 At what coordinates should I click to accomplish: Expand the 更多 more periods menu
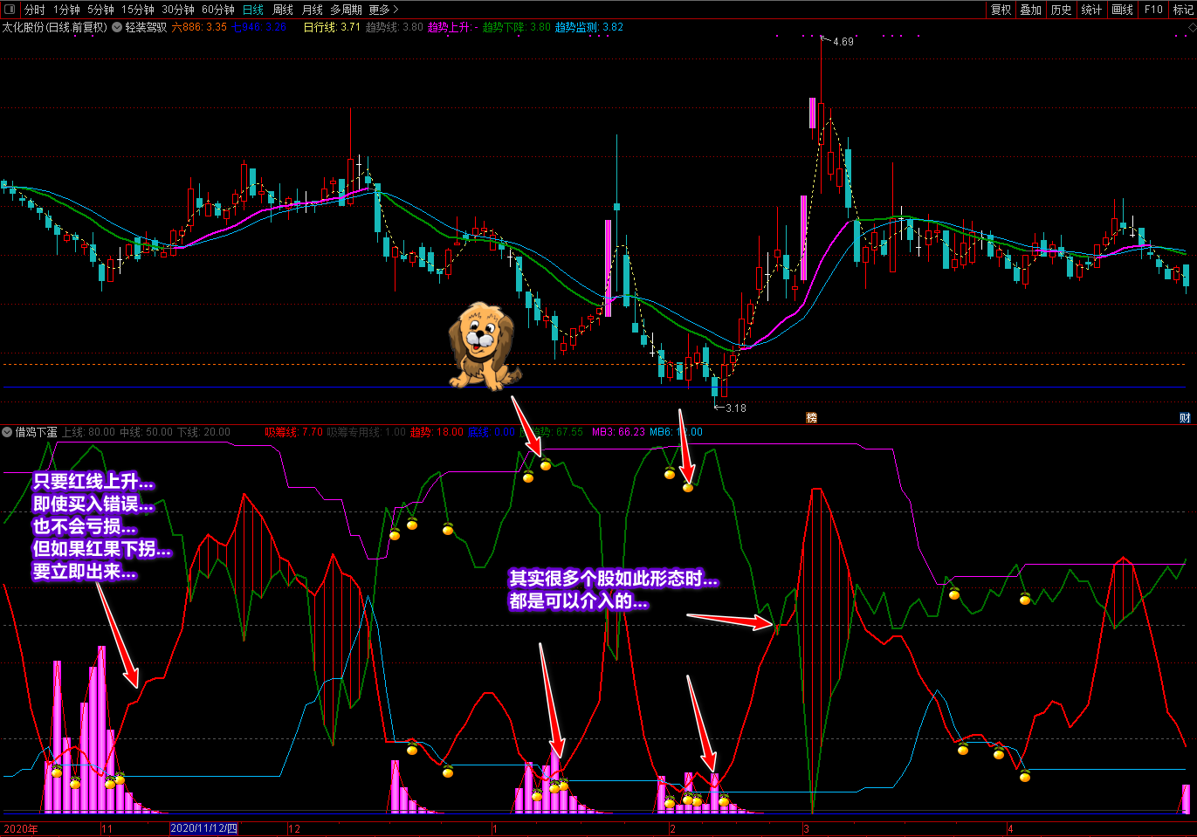(x=383, y=10)
